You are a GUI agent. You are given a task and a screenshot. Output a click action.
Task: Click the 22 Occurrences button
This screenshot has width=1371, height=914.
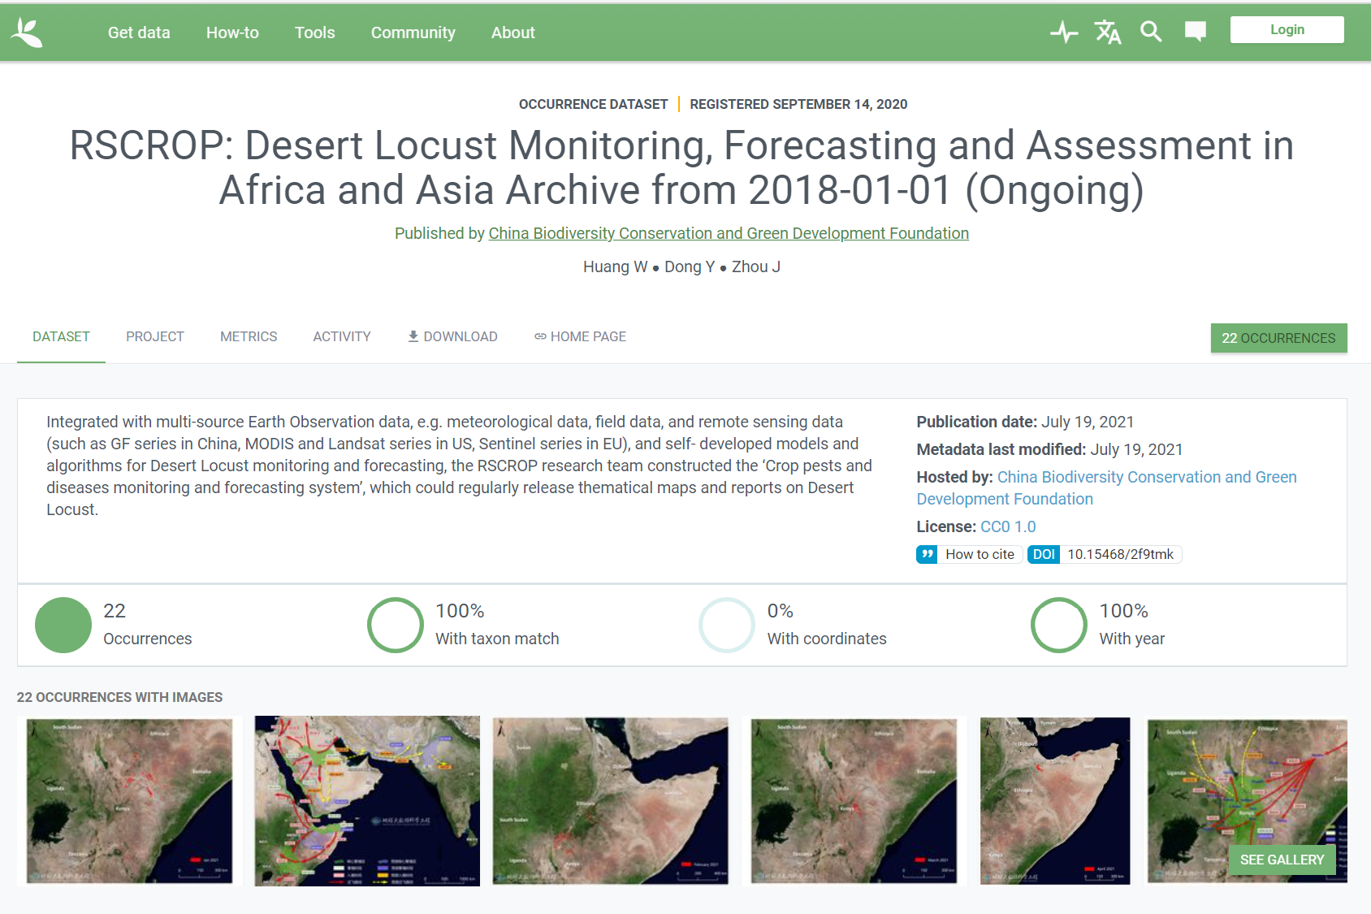pyautogui.click(x=1278, y=338)
